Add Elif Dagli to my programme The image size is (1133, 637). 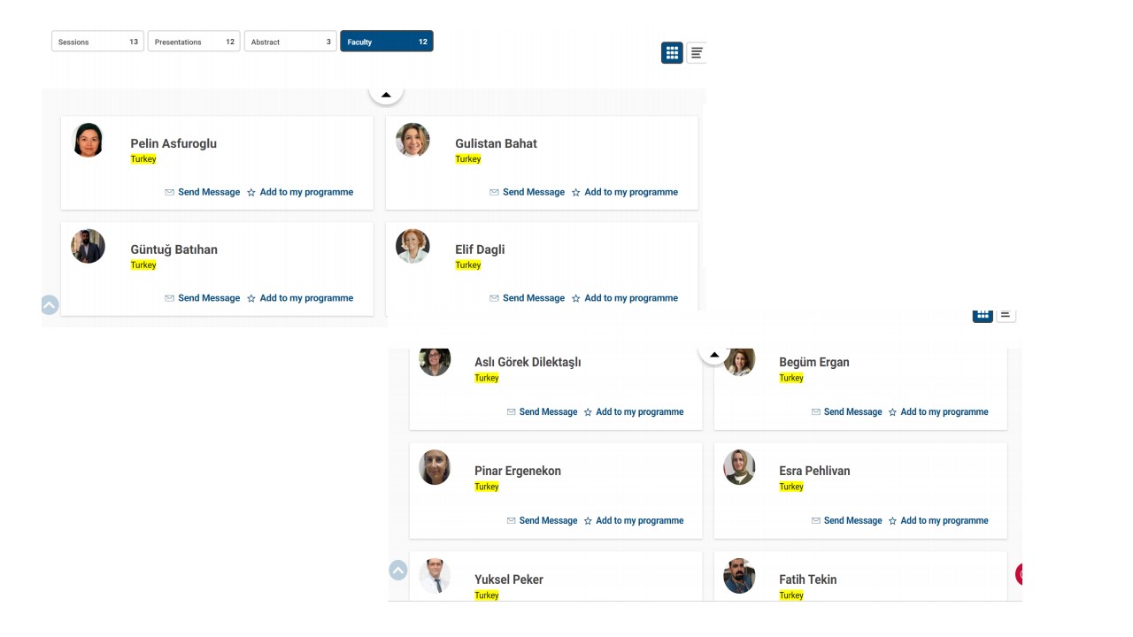(x=630, y=298)
